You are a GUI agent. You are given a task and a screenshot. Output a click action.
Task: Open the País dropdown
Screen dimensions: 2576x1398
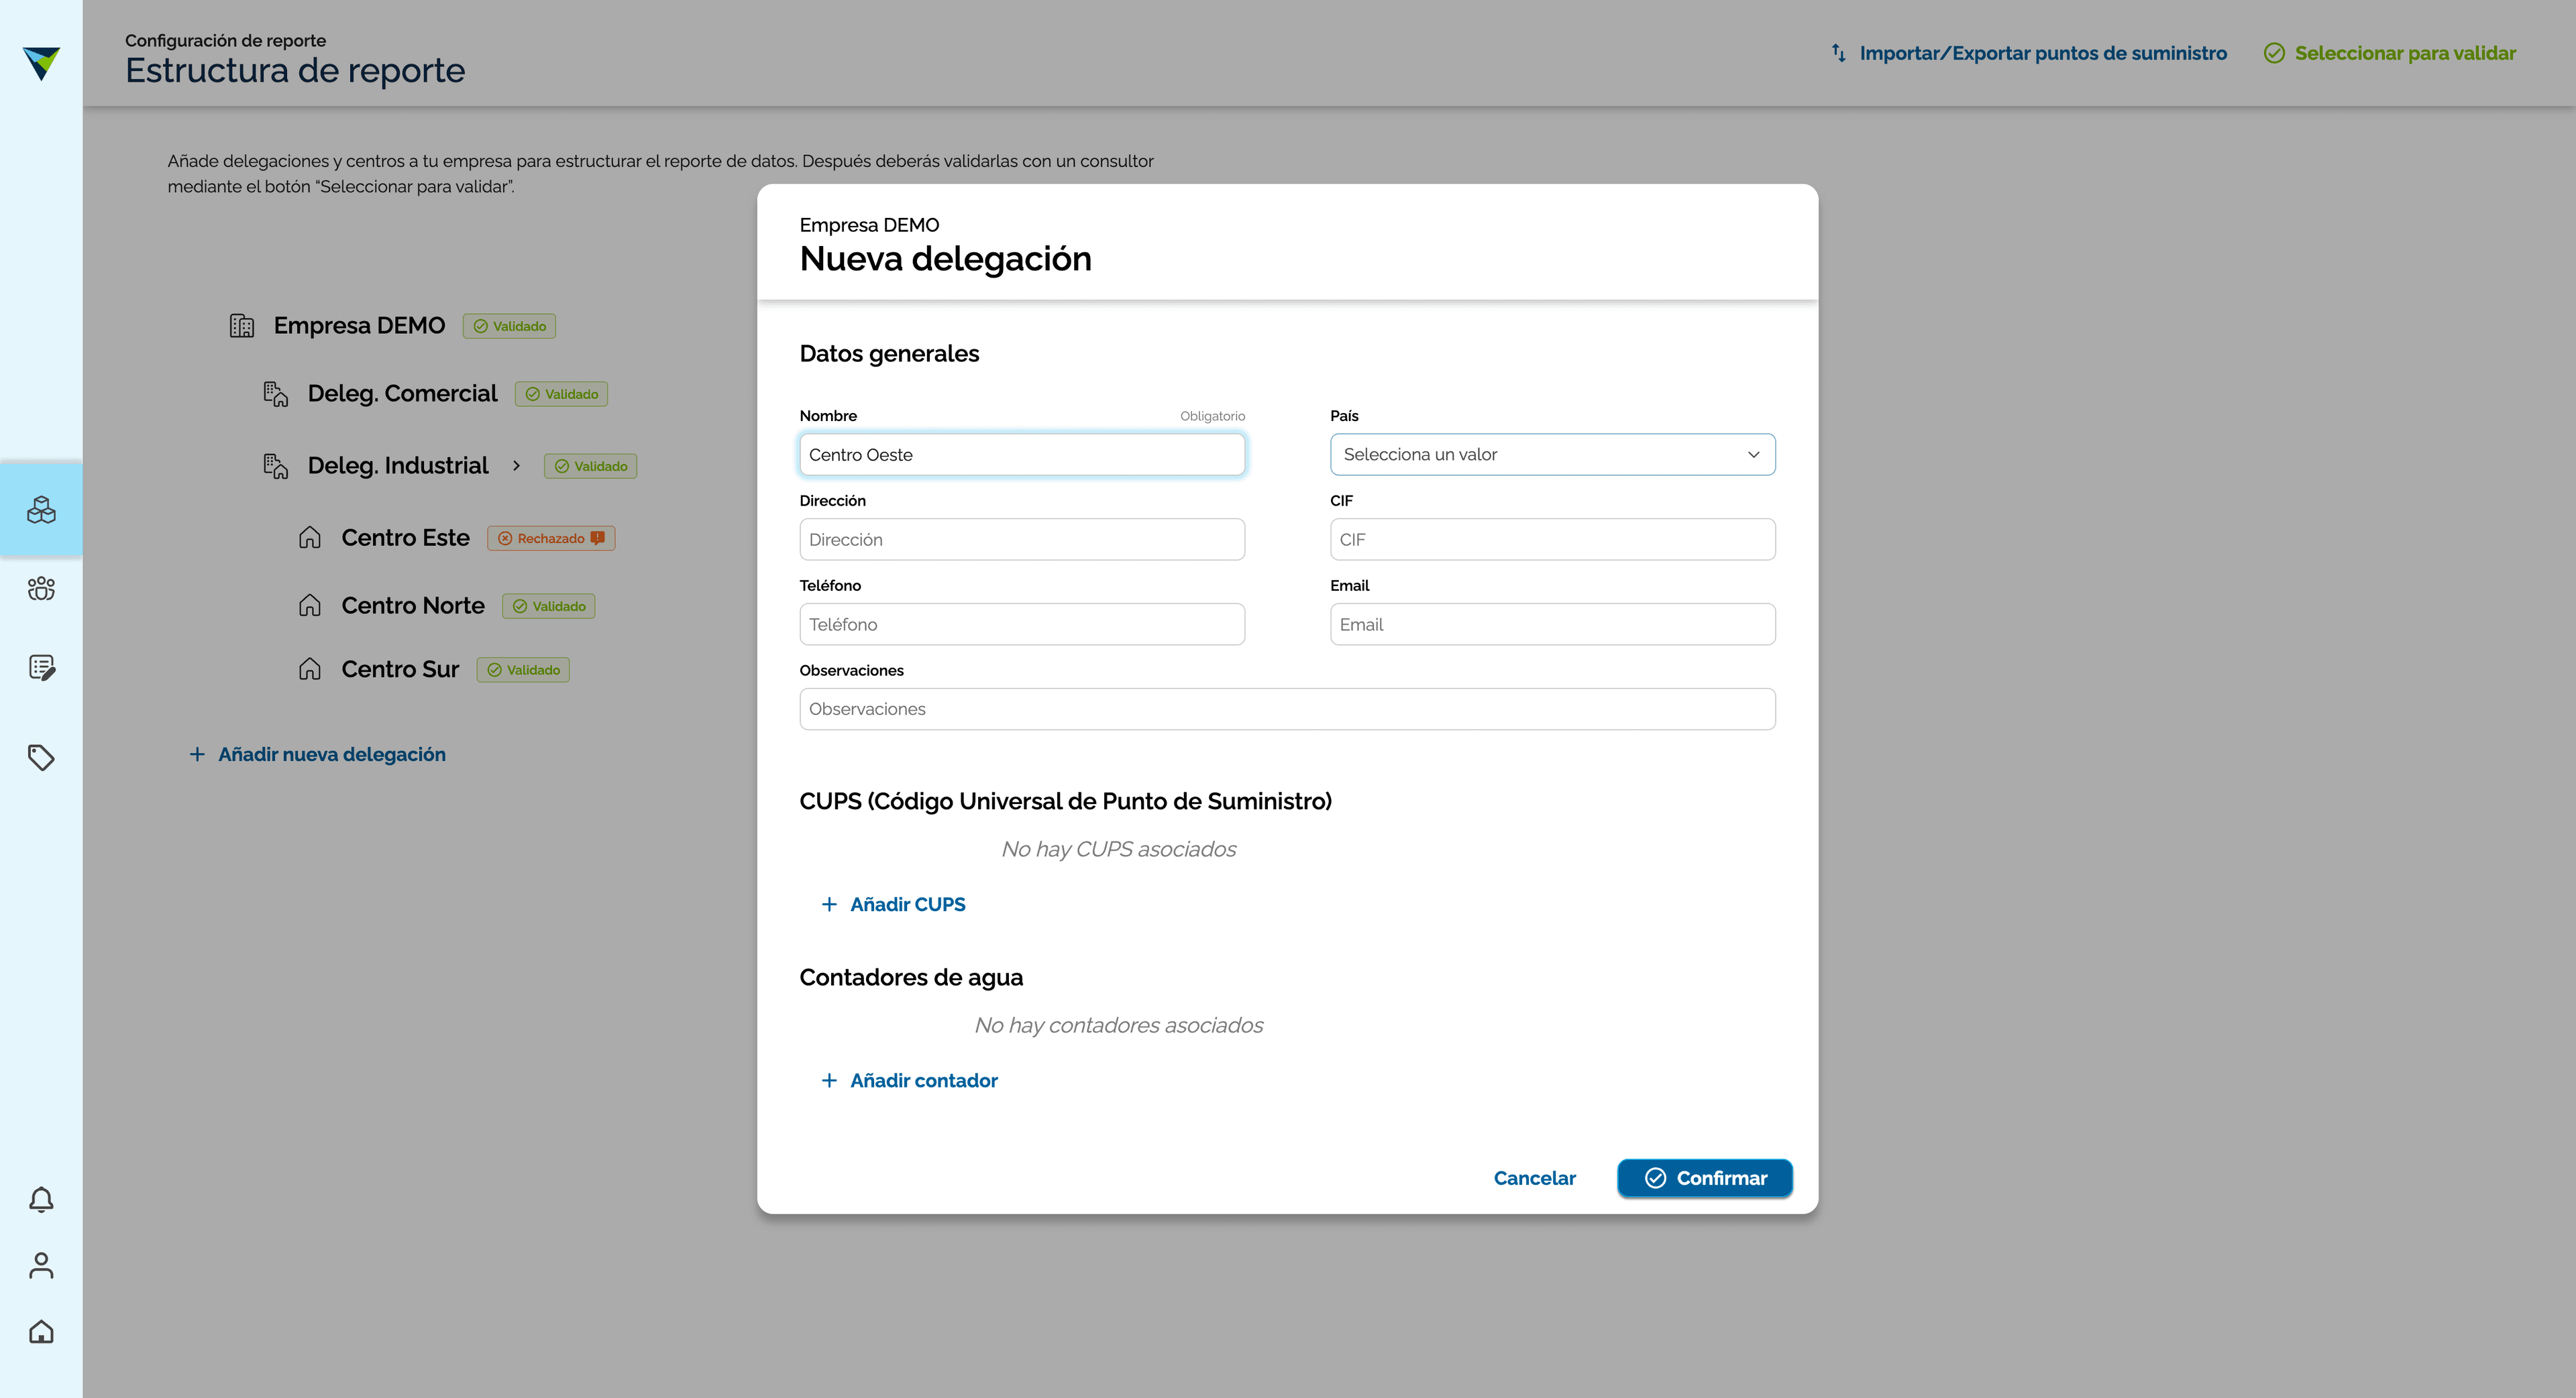[x=1552, y=455]
